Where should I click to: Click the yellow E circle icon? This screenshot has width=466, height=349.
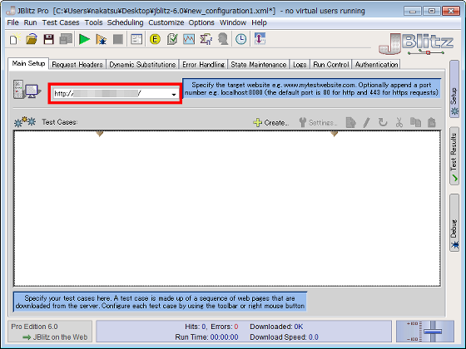[155, 39]
